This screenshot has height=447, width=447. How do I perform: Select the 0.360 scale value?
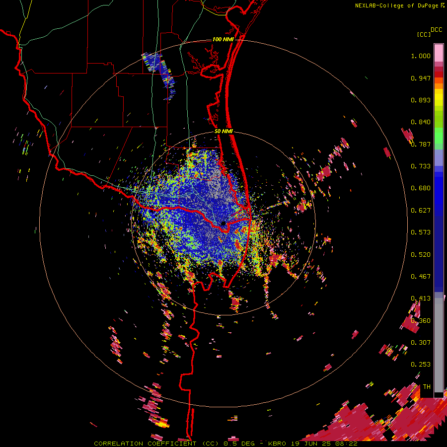click(x=421, y=321)
